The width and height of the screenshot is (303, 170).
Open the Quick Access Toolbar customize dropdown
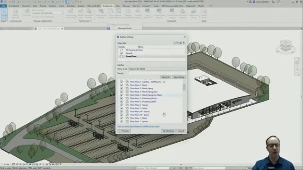click(x=81, y=2)
